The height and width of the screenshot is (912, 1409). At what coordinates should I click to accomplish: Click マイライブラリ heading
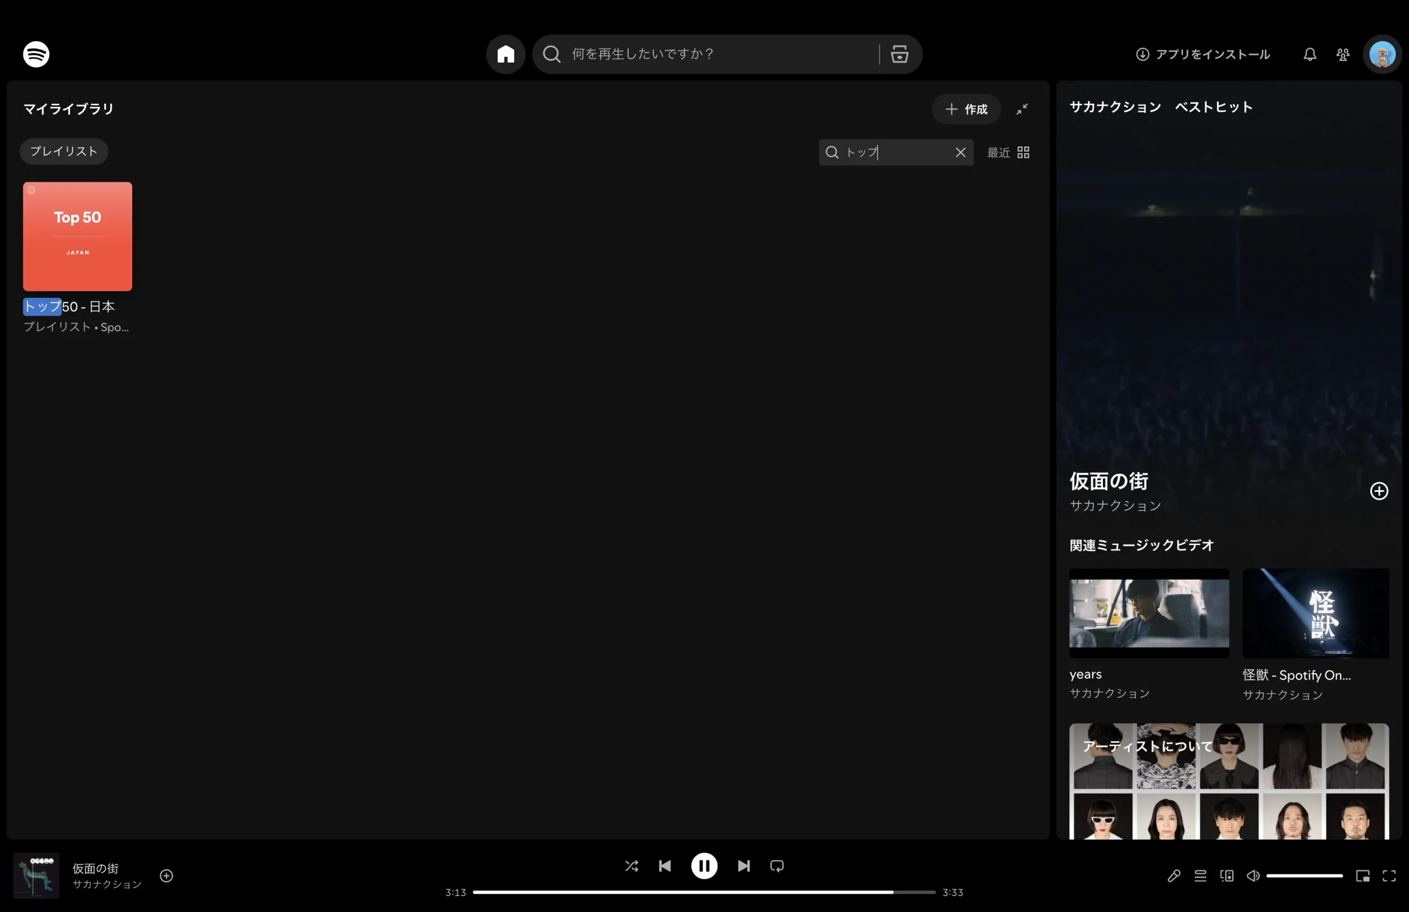click(x=68, y=108)
